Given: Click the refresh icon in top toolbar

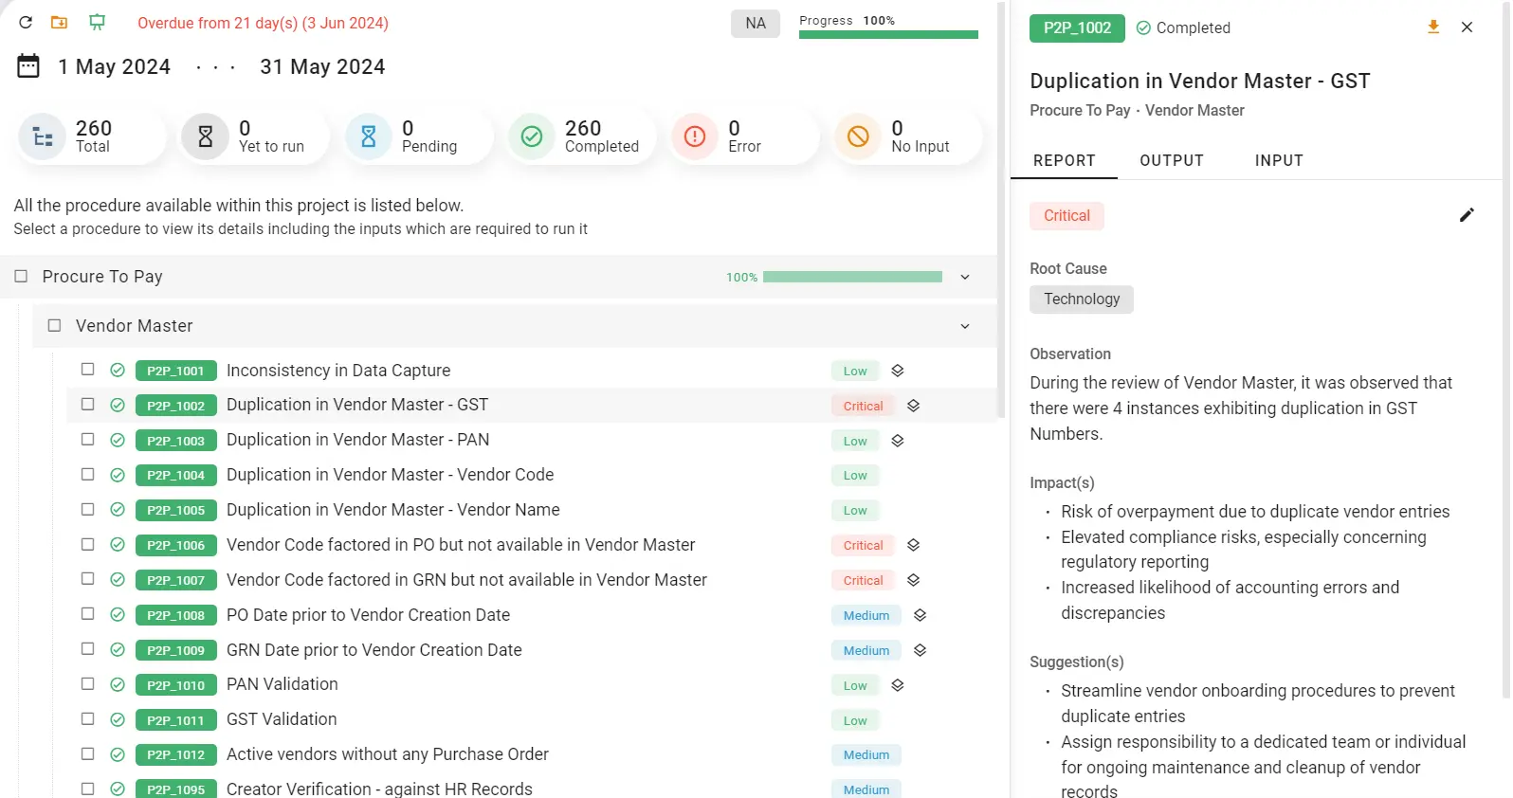Looking at the screenshot, I should pos(26,23).
